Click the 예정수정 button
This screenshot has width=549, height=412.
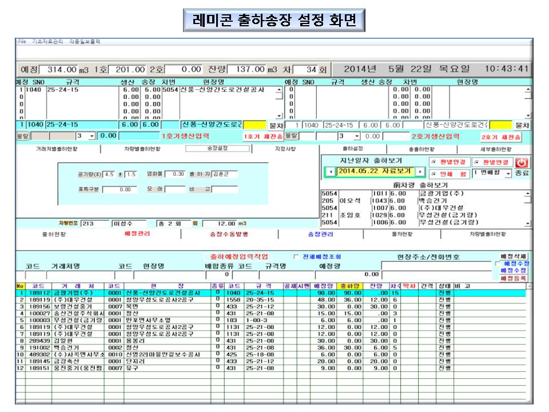pyautogui.click(x=514, y=271)
